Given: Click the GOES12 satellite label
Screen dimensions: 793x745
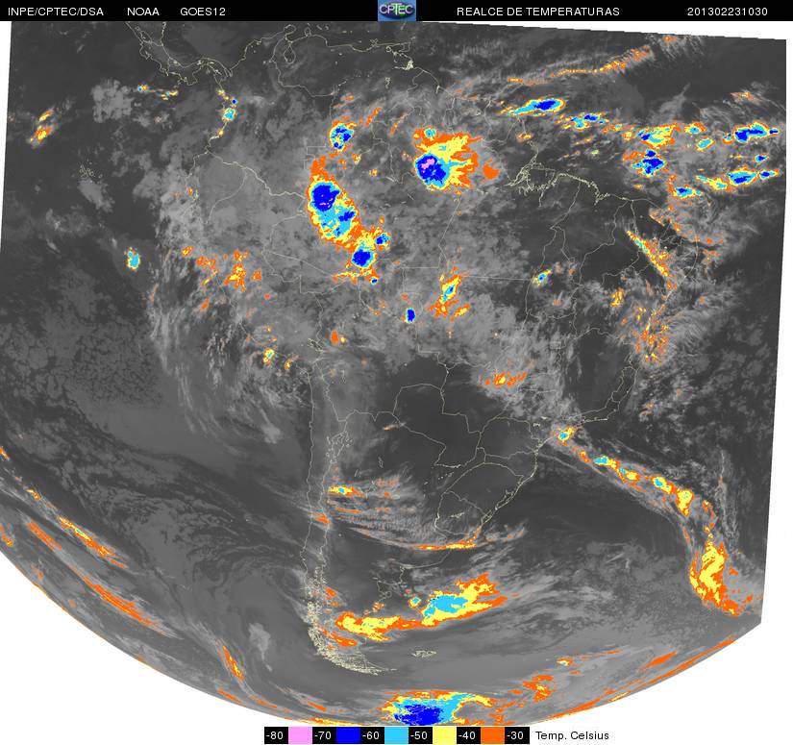Looking at the screenshot, I should 203,12.
